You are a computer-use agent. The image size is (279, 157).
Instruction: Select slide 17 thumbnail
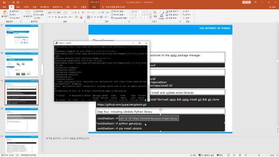point(21,37)
